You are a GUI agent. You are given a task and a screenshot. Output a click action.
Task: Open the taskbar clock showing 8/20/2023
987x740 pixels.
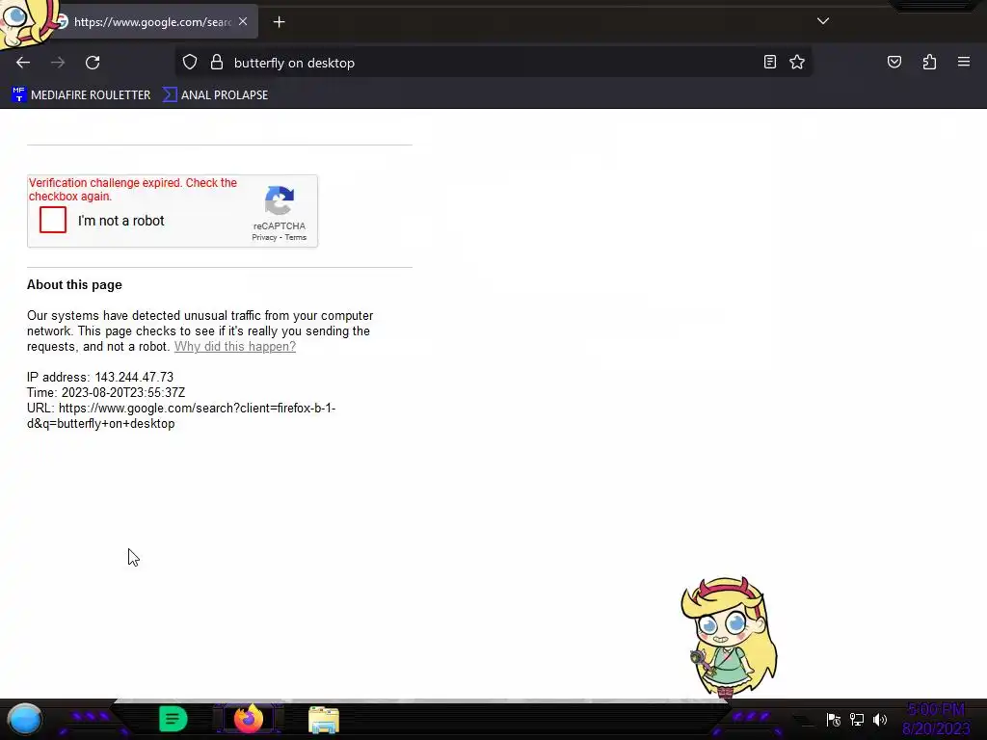click(x=936, y=719)
